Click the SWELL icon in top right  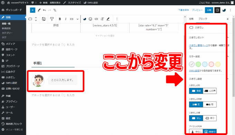tap(224, 10)
